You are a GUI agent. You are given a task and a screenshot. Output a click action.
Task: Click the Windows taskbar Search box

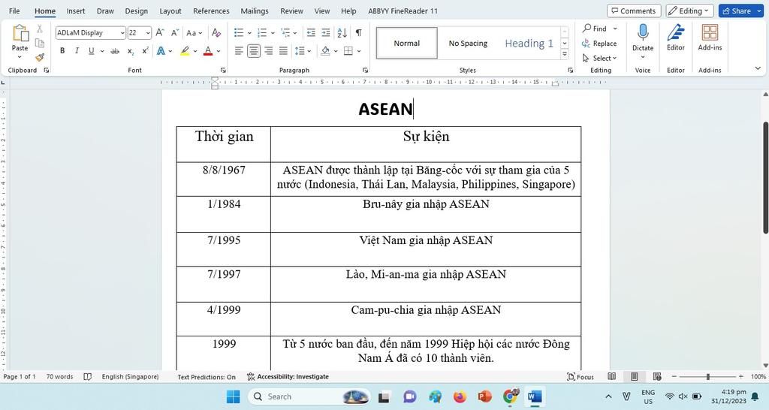pyautogui.click(x=309, y=396)
